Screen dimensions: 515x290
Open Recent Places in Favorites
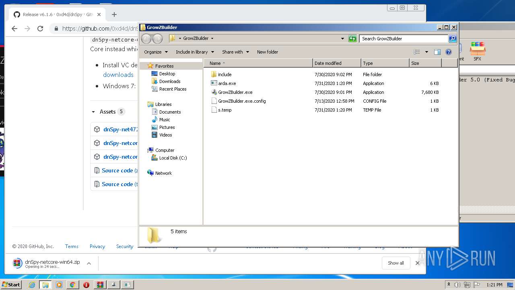point(173,89)
